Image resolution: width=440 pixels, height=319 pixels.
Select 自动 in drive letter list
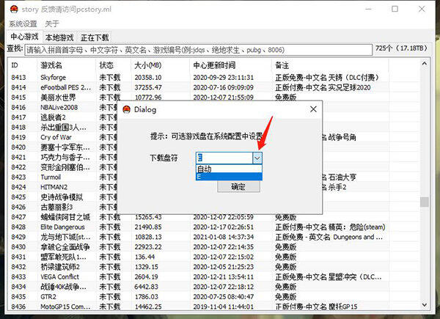(229, 169)
